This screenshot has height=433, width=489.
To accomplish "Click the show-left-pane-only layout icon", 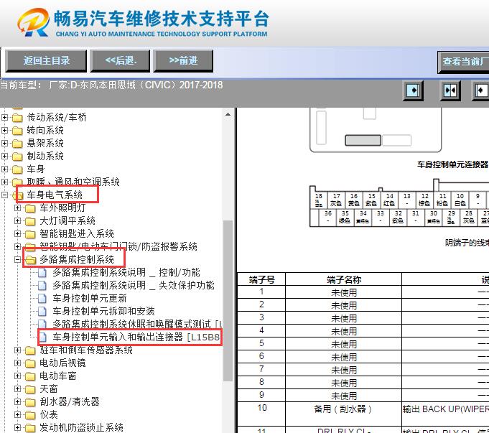I will point(413,90).
